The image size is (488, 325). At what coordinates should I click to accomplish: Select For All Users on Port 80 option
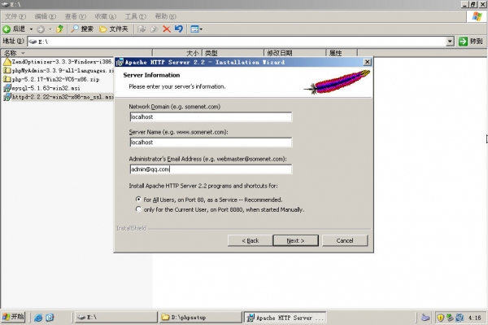pyautogui.click(x=138, y=199)
